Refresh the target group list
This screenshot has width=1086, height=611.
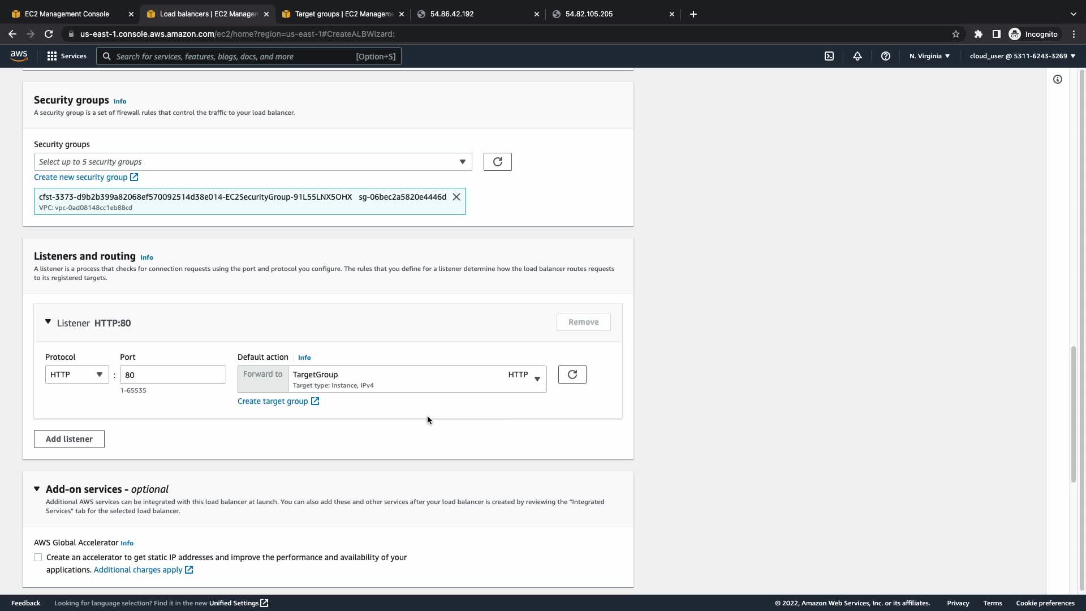coord(572,375)
